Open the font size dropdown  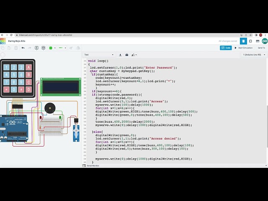[134, 55]
